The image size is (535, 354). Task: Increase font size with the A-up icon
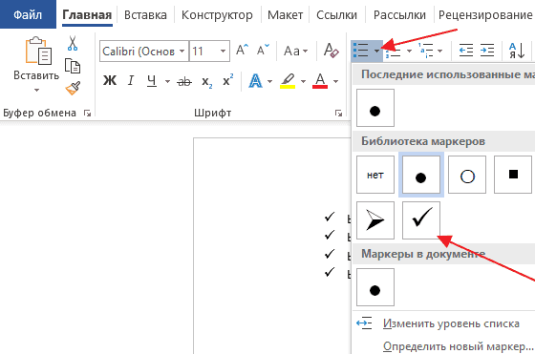click(242, 51)
